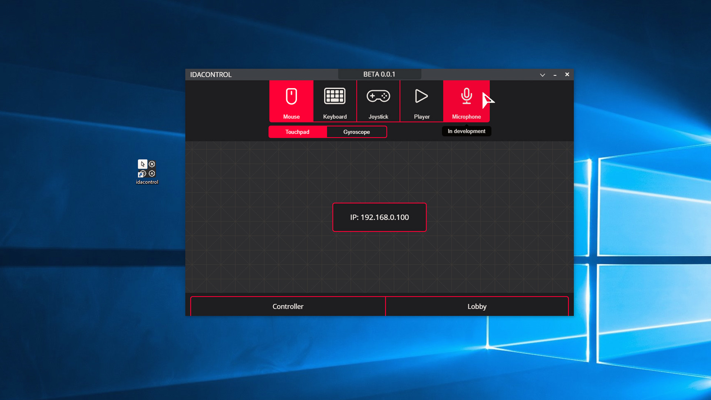Click the Keyboard text label

tap(335, 117)
